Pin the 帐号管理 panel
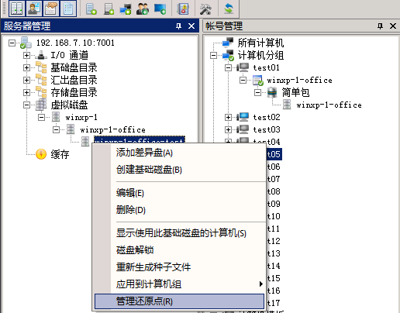The width and height of the screenshot is (400, 313). tap(380, 26)
